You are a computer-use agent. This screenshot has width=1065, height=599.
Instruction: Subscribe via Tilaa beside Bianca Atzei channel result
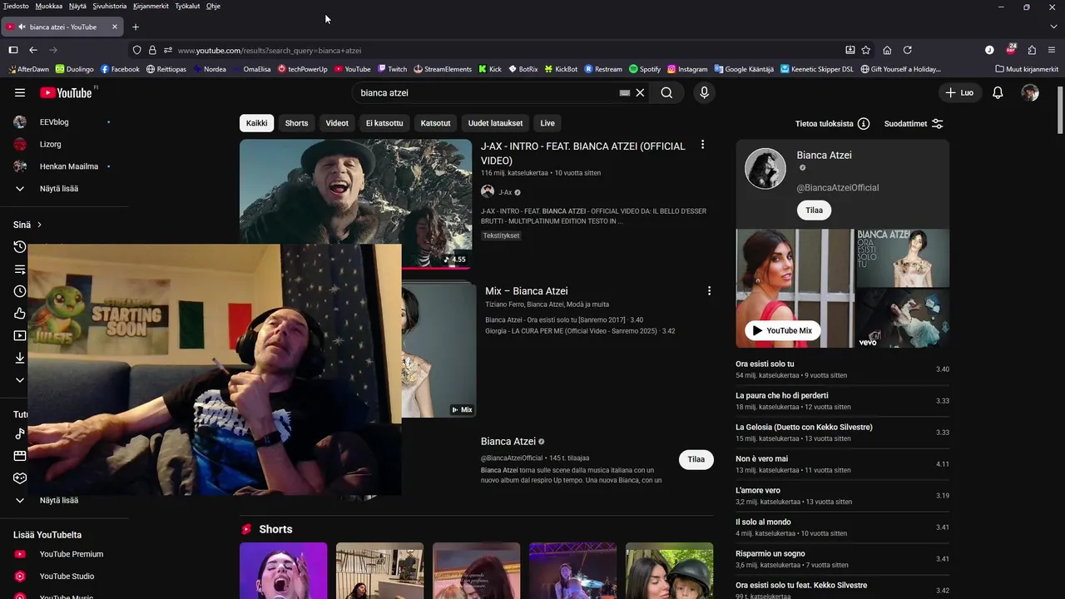696,459
